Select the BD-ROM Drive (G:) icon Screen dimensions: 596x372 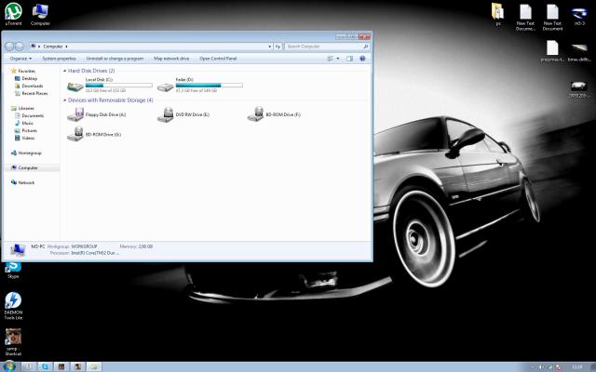click(x=75, y=134)
